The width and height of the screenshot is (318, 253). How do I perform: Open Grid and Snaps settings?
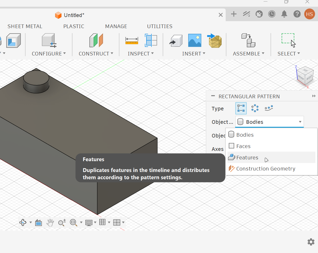[x=102, y=222]
